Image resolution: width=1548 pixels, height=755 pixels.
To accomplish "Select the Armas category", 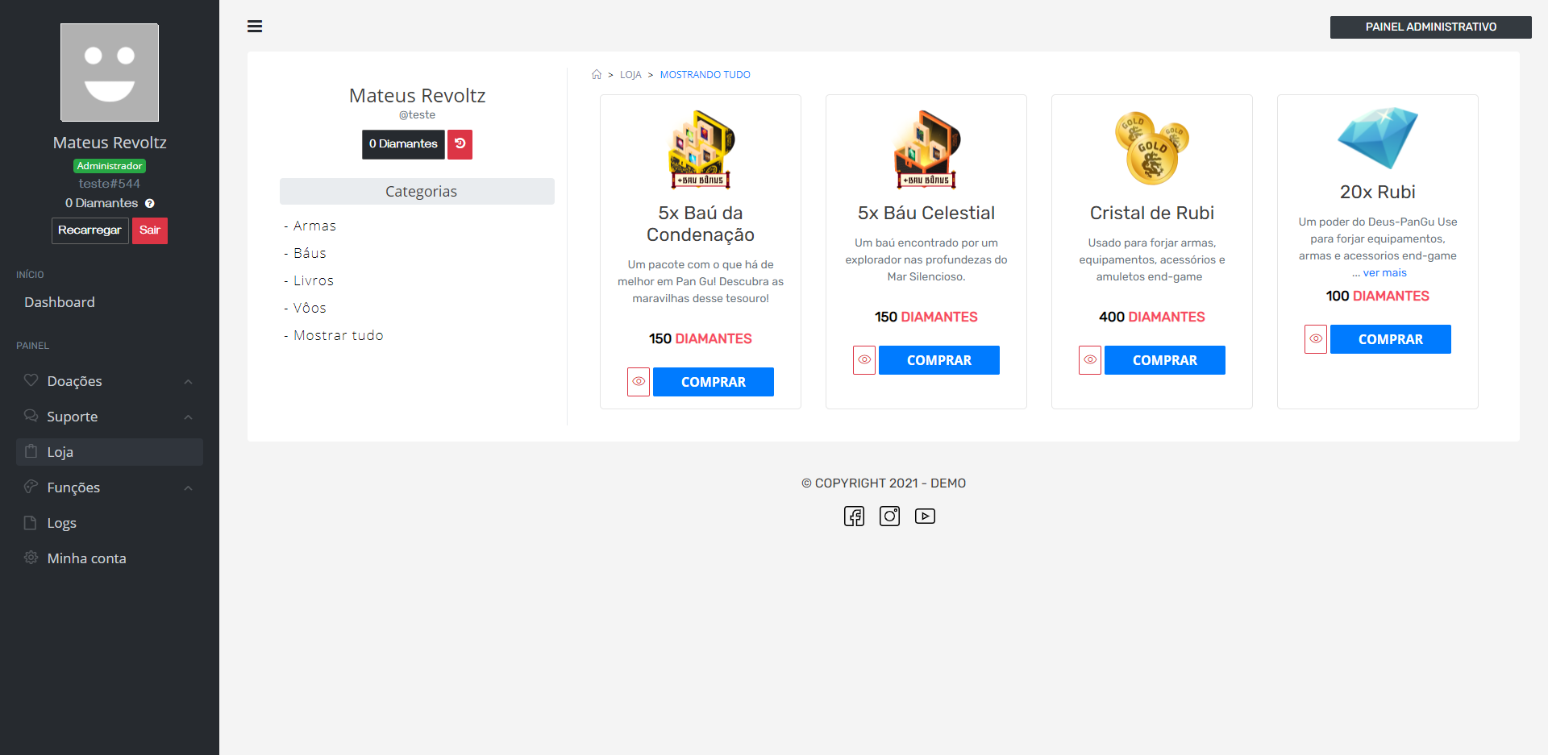I will (x=314, y=226).
